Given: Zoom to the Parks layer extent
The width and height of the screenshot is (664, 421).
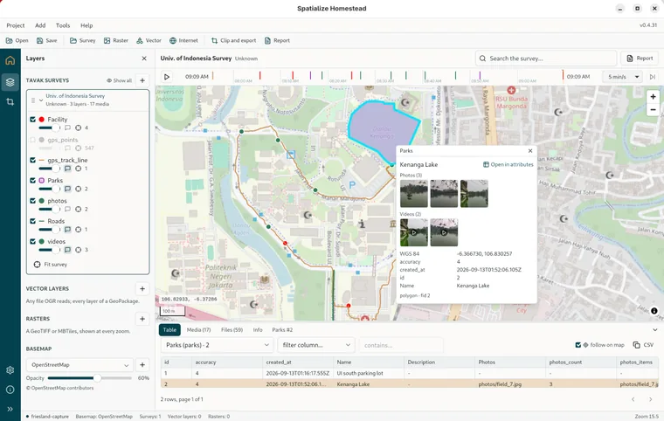Looking at the screenshot, I should tap(78, 189).
